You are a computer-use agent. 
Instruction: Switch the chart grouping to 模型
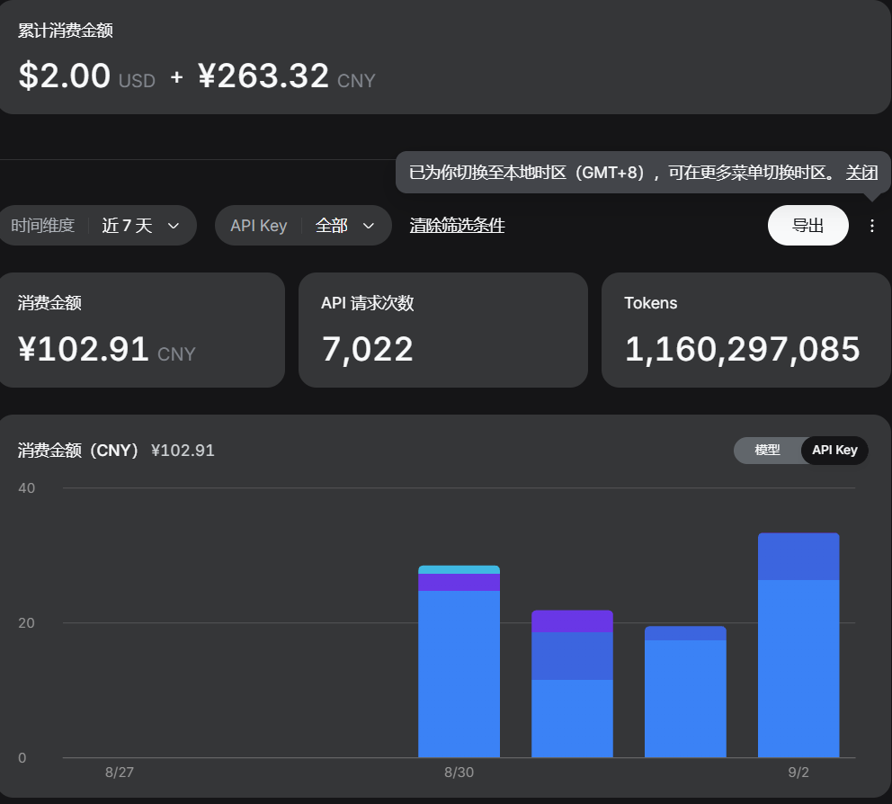pyautogui.click(x=767, y=450)
